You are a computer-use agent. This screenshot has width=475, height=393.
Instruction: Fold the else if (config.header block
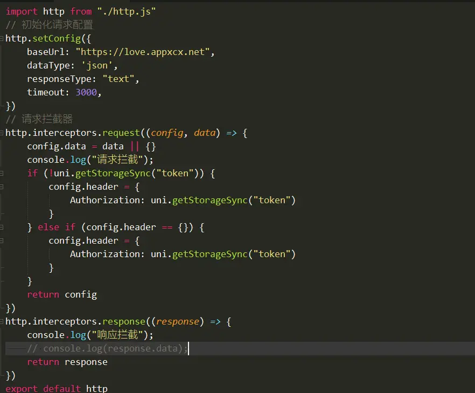point(2,227)
